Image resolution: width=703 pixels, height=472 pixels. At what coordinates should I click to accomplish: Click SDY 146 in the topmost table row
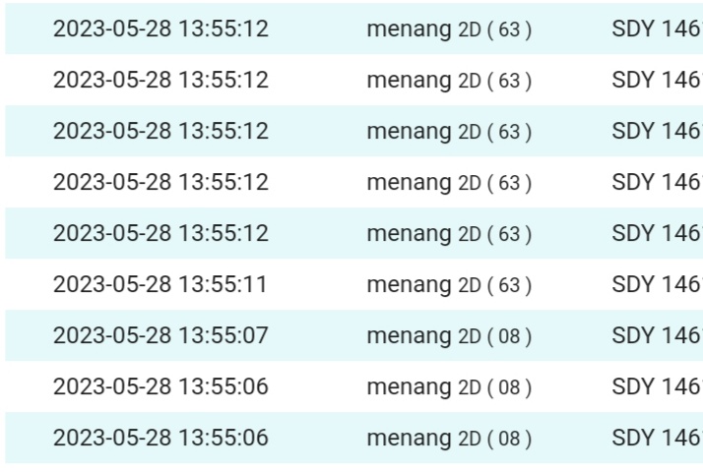point(656,29)
